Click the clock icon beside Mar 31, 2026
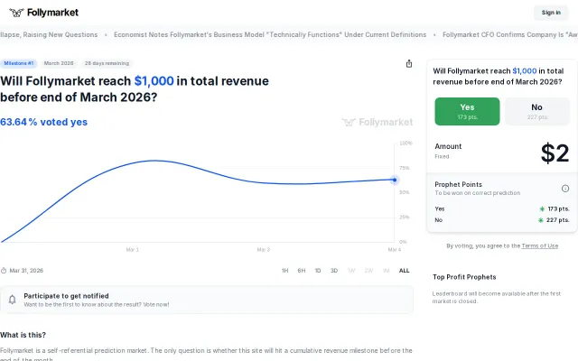 4,271
